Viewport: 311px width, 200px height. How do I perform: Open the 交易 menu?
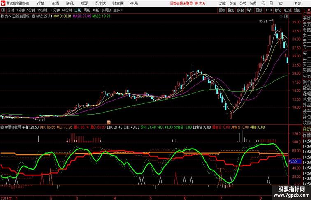[x=134, y=3]
